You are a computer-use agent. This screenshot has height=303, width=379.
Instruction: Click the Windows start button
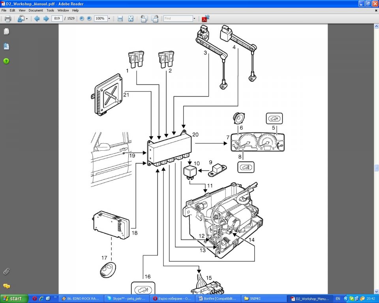[x=14, y=299]
